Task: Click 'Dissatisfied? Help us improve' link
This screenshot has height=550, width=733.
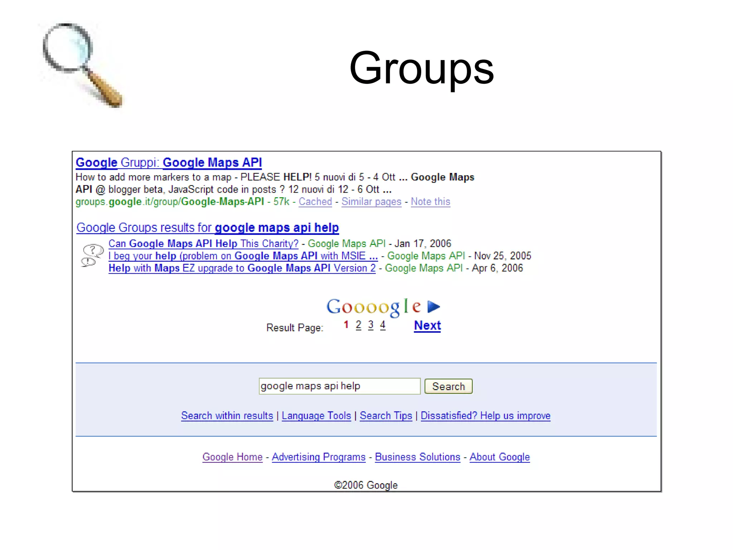Action: pyautogui.click(x=485, y=416)
